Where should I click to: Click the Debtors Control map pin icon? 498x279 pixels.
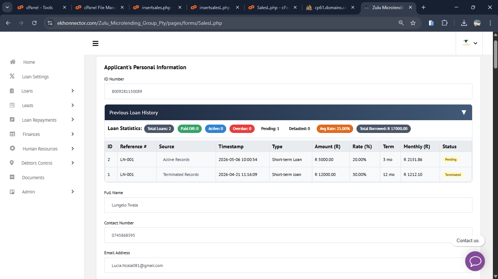12,163
